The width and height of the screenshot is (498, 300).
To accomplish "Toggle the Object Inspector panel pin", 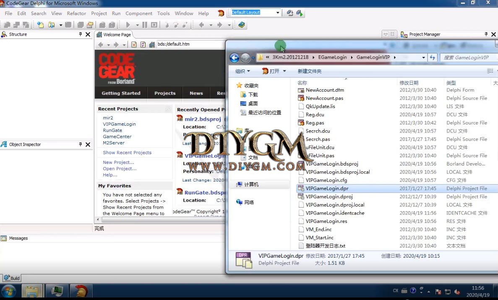I will coord(81,144).
